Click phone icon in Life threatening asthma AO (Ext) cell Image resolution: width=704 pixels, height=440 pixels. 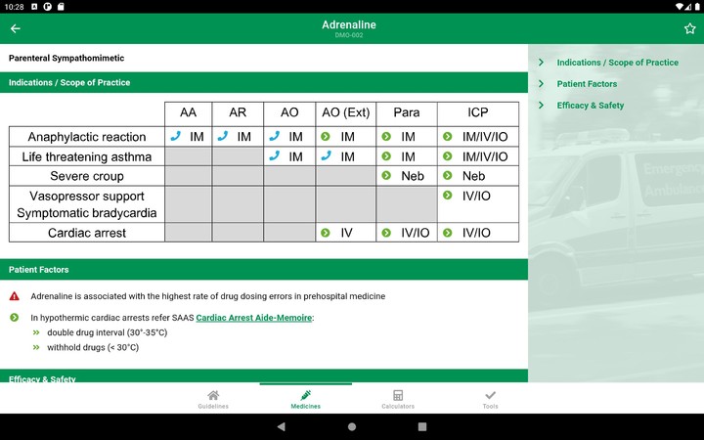[326, 155]
